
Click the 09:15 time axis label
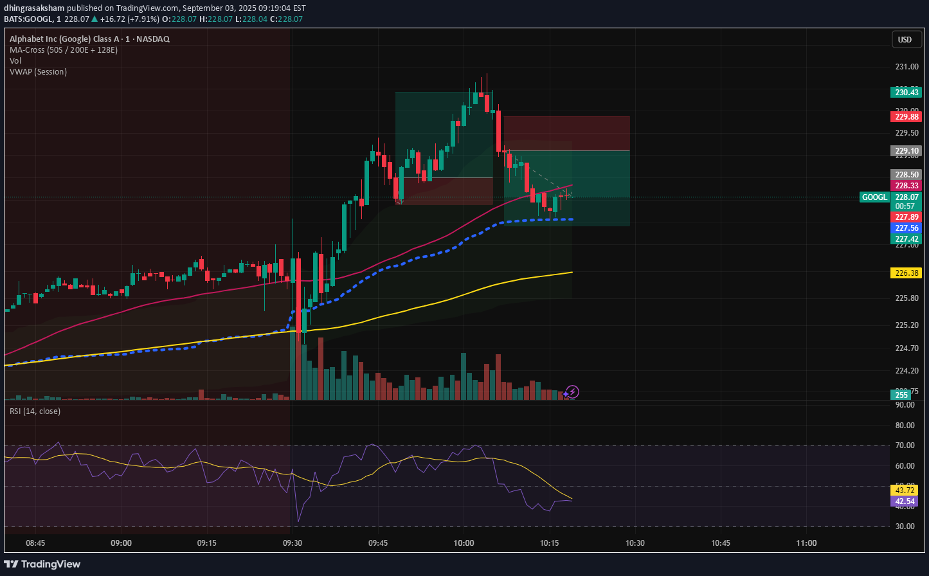[206, 543]
